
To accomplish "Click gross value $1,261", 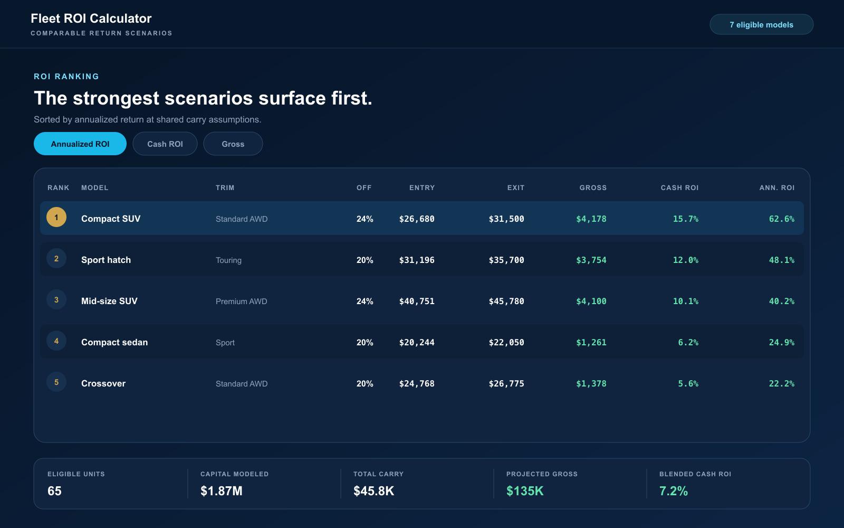I will pyautogui.click(x=591, y=342).
